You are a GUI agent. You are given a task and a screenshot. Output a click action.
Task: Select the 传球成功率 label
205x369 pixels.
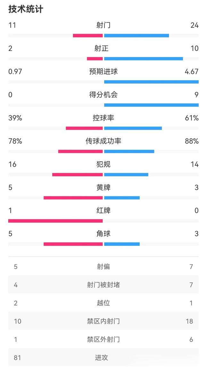point(103,141)
